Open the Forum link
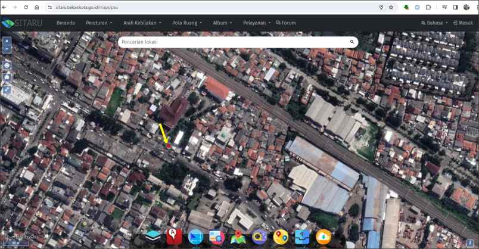This screenshot has width=479, height=249. [285, 23]
